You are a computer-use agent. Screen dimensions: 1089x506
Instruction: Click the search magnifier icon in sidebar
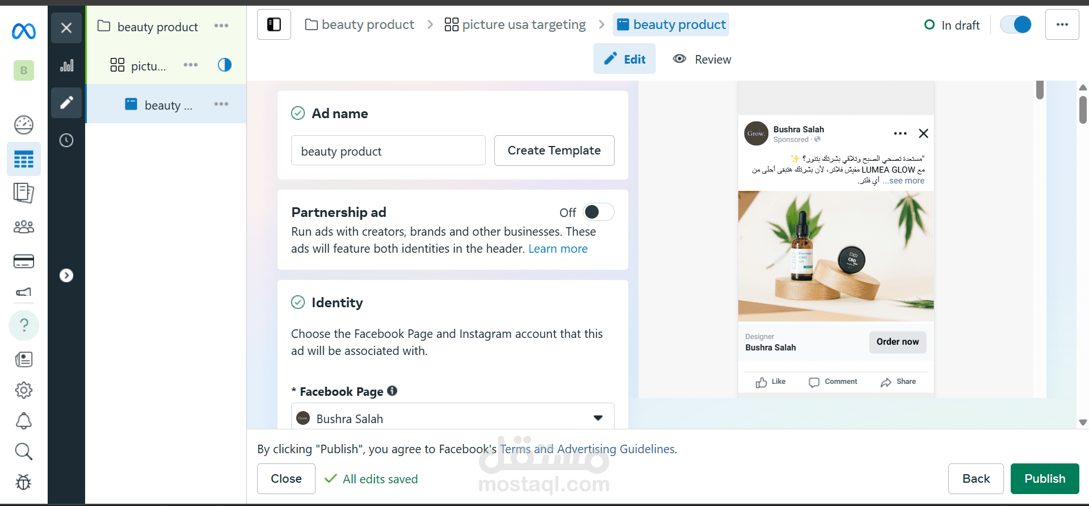pyautogui.click(x=24, y=451)
